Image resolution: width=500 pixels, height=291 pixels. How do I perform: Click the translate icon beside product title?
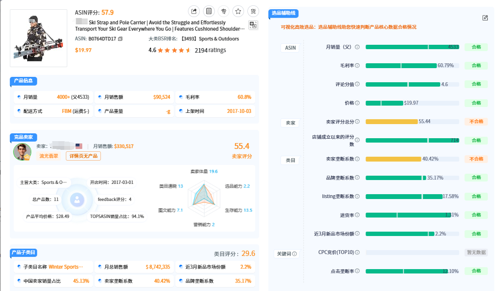coord(253,25)
